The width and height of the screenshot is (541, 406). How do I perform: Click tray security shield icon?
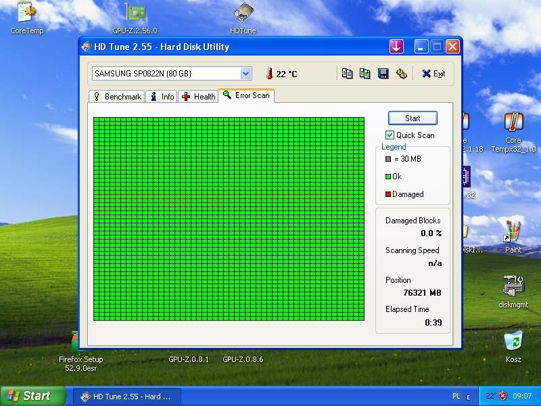[x=503, y=396]
